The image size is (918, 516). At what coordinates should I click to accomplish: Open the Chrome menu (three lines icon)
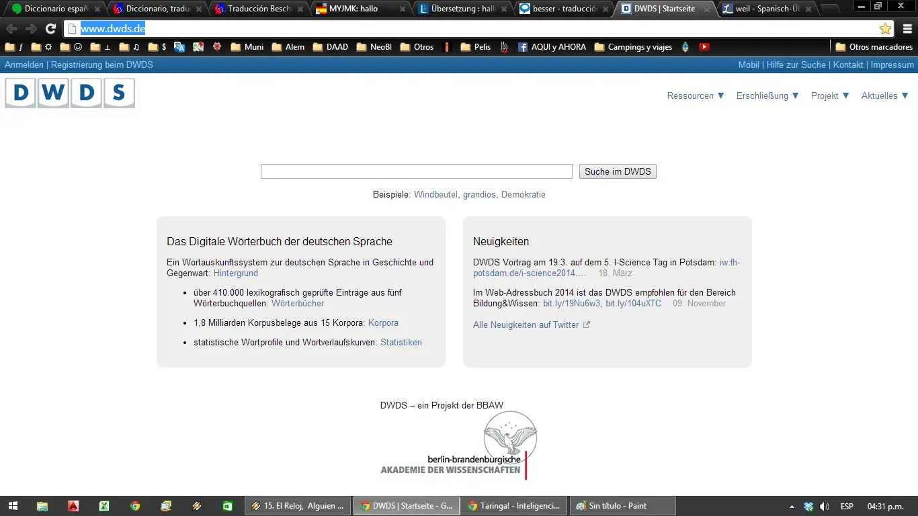click(x=907, y=29)
